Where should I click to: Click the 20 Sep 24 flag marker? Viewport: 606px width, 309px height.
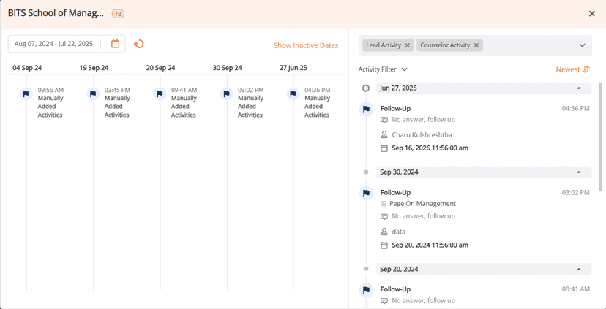(x=160, y=94)
